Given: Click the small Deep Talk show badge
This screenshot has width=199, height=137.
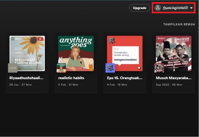Looking at the screenshot, I should coord(110,68).
